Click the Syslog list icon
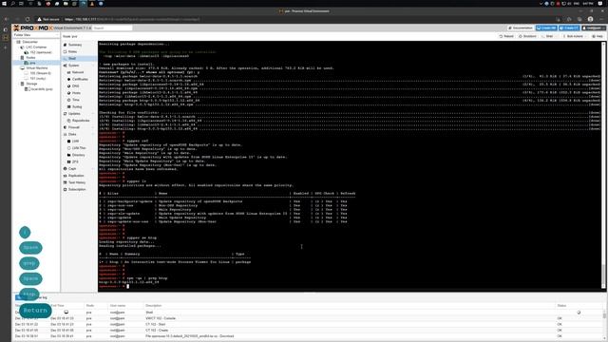 [x=68, y=106]
